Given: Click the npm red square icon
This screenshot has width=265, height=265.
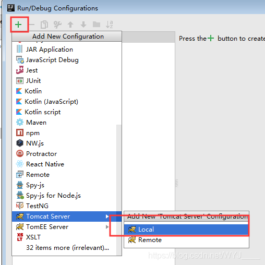Looking at the screenshot, I should point(20,132).
